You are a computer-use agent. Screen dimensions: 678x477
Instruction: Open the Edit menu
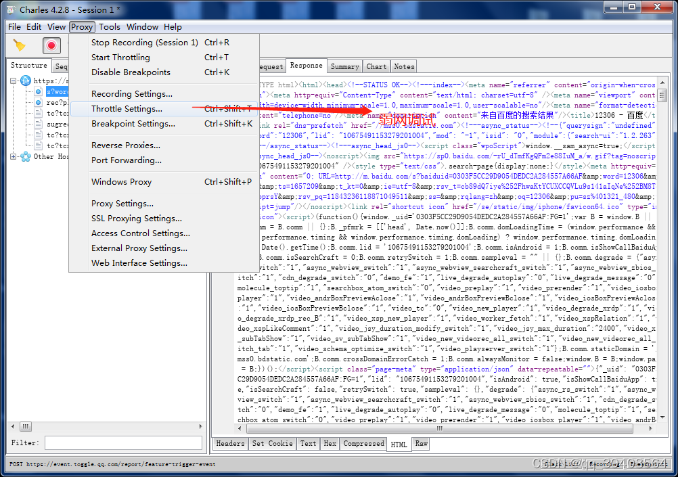pos(34,27)
